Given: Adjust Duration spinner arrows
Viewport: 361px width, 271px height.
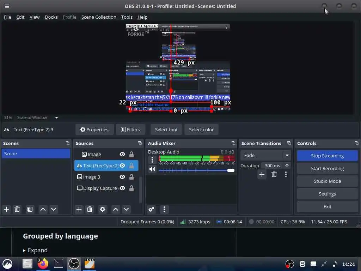Looking at the screenshot, I should click(287, 165).
